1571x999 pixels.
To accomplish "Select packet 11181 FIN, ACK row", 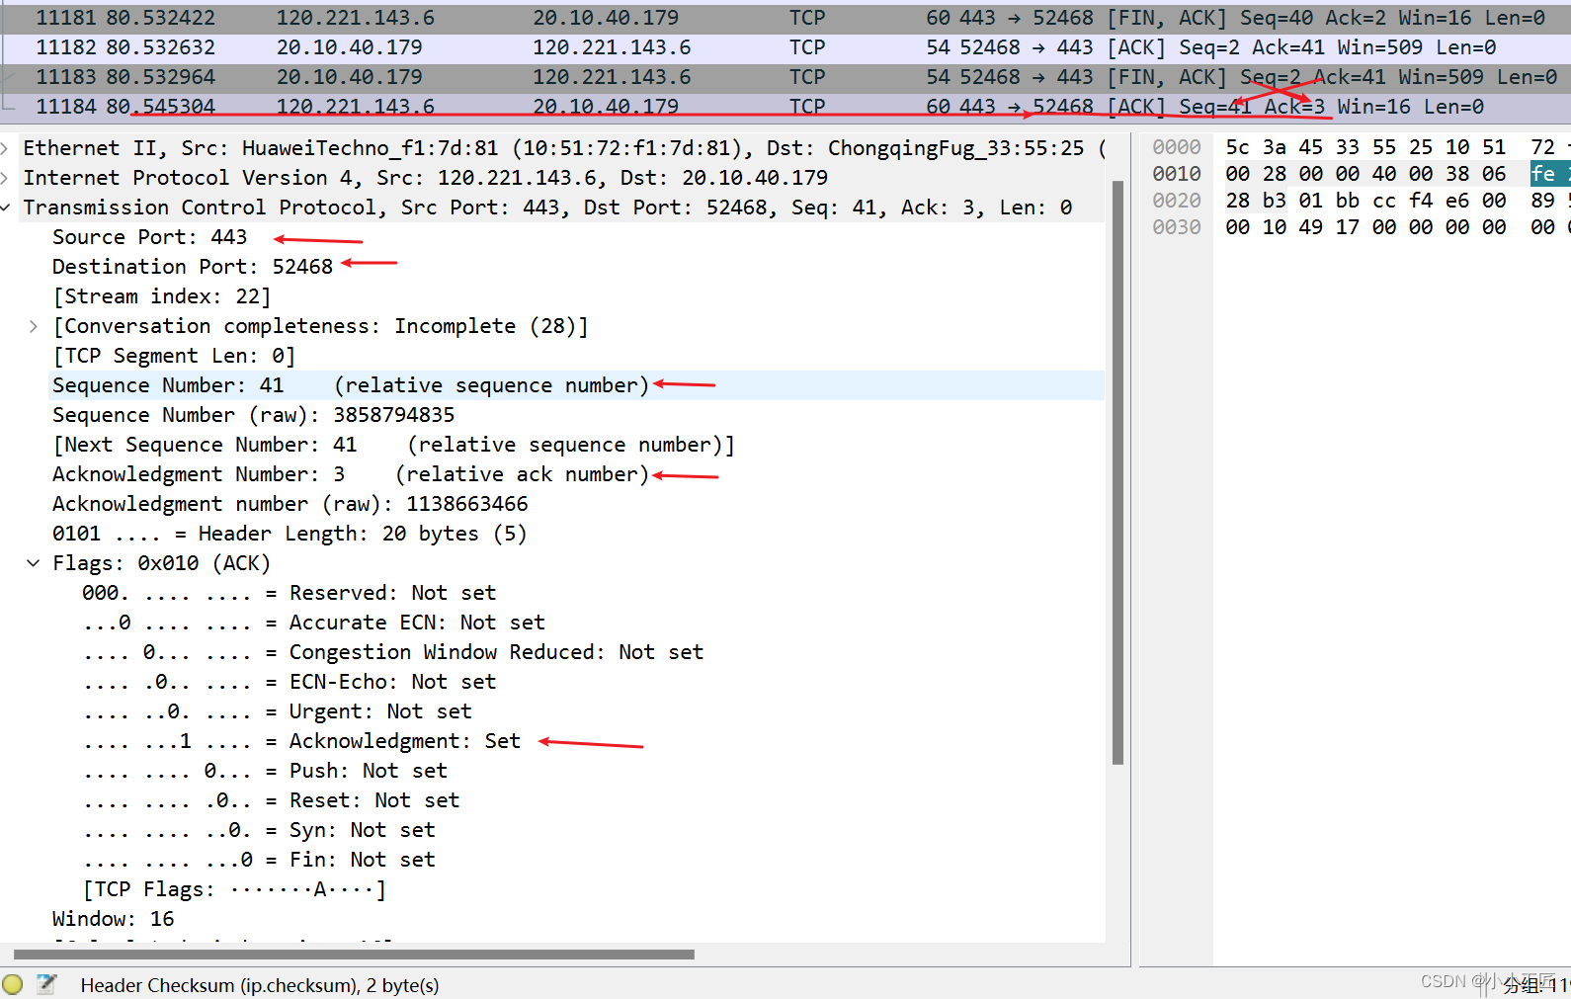I will 785,18.
